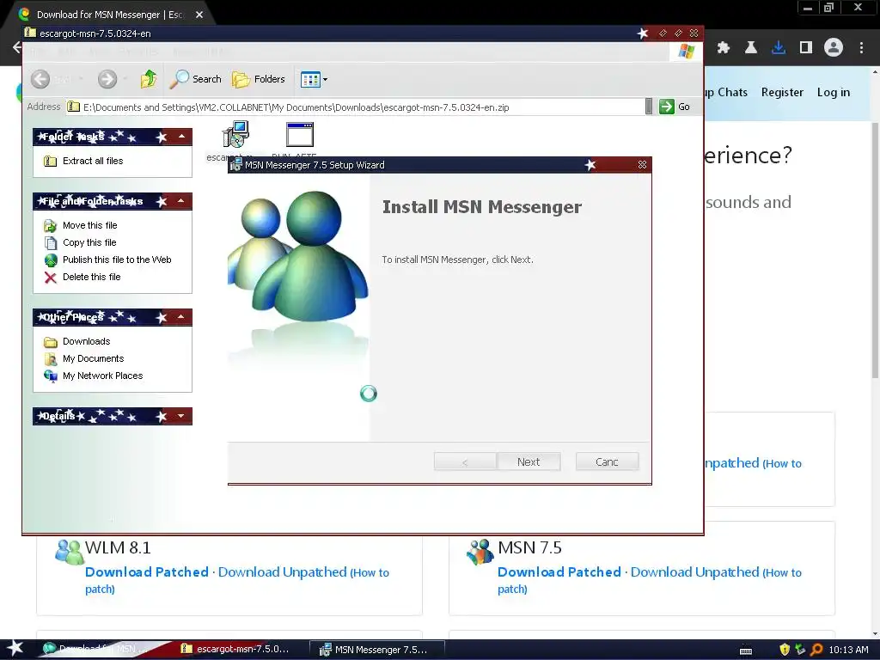880x660 pixels.
Task: Expand the Details panel
Action: point(181,416)
